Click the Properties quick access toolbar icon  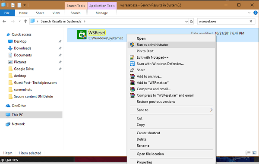coord(13,5)
